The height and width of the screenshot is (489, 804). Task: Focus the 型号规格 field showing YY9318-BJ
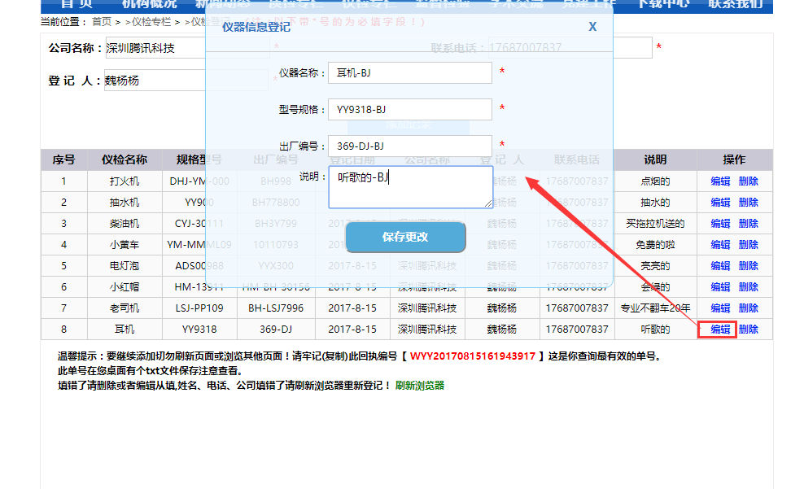(x=410, y=109)
